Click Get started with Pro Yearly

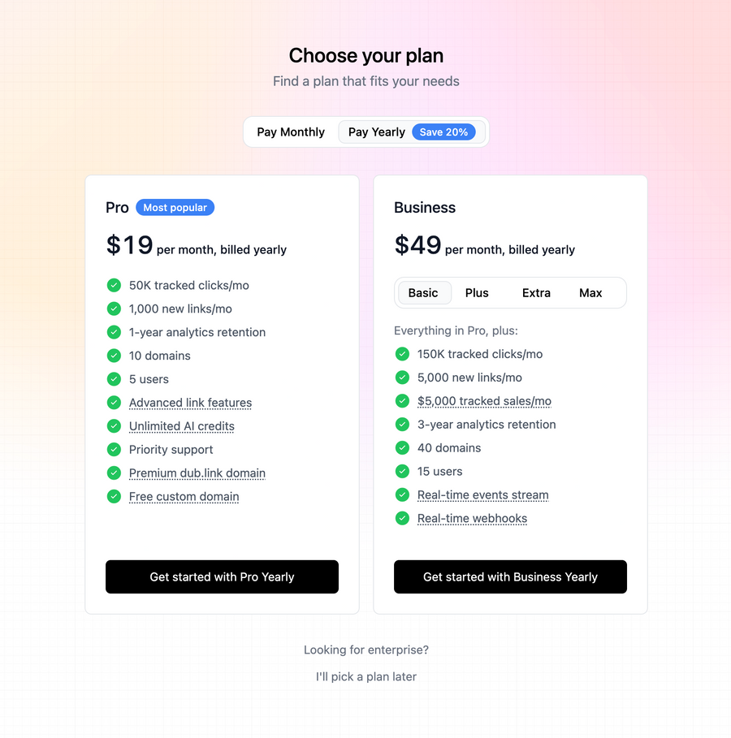(222, 576)
